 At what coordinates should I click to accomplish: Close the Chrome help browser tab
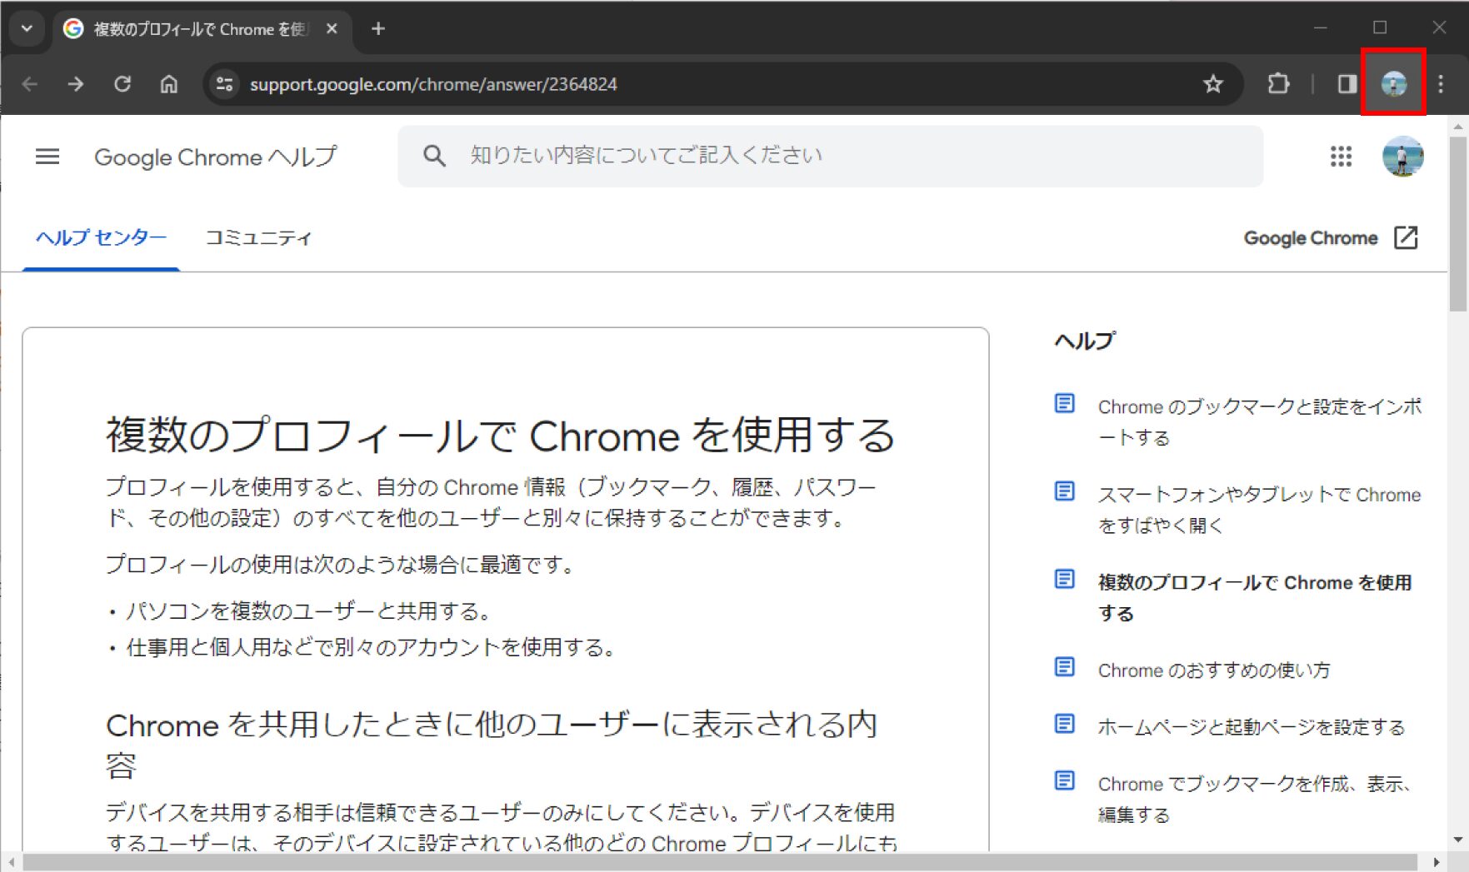point(332,28)
